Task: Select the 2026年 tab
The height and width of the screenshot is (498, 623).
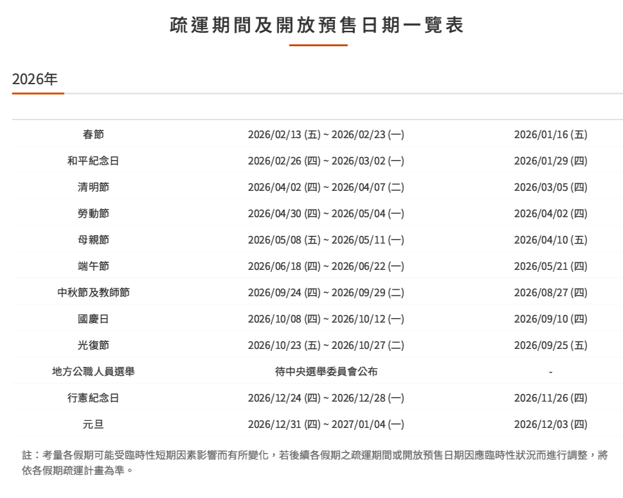Action: [35, 79]
